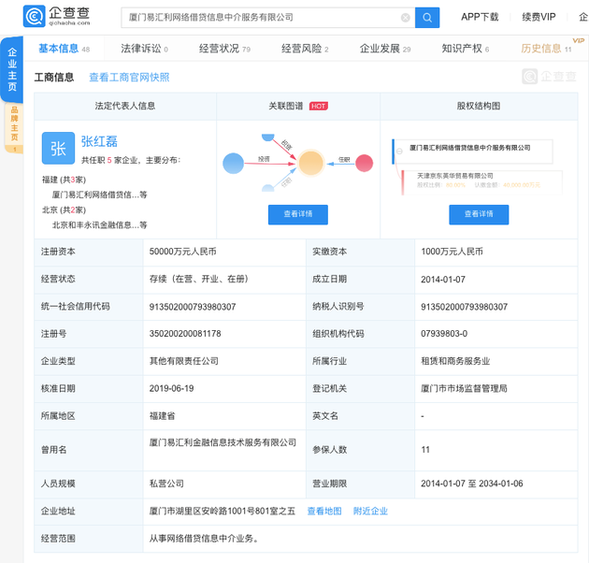
Task: Click the orange center node in relation graph
Action: point(309,165)
